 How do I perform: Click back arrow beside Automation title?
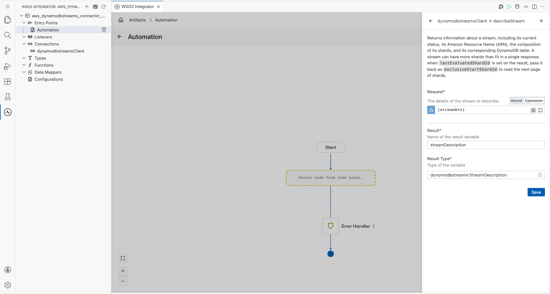click(120, 37)
